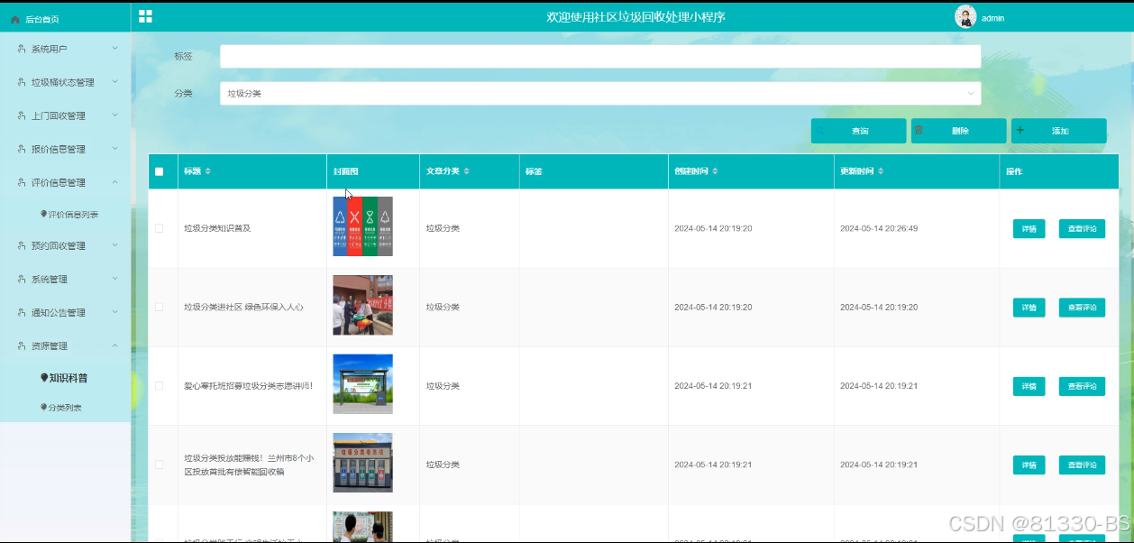Screen dimensions: 1134x543
Task: Open the admin avatar picture
Action: 965,17
